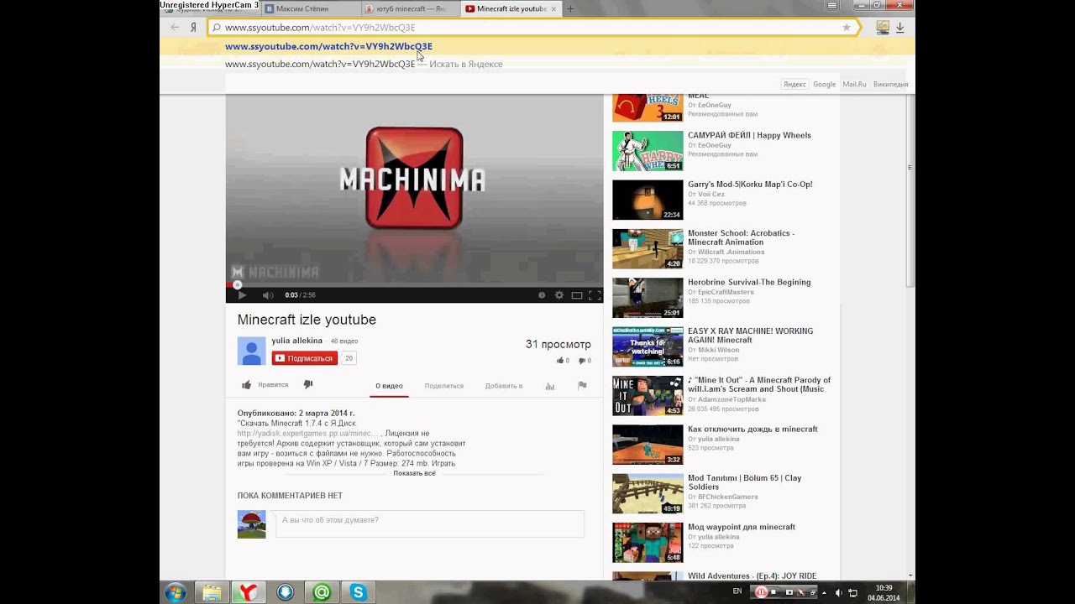Open EASY X RAY MACHINE video thumbnail

[x=648, y=347]
